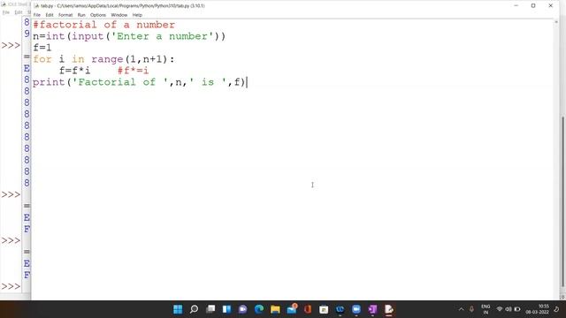
Task: Open clock and date 08-03-2022
Action: (x=537, y=309)
